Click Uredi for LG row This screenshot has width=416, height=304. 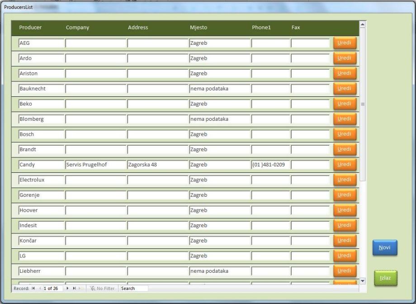point(345,256)
